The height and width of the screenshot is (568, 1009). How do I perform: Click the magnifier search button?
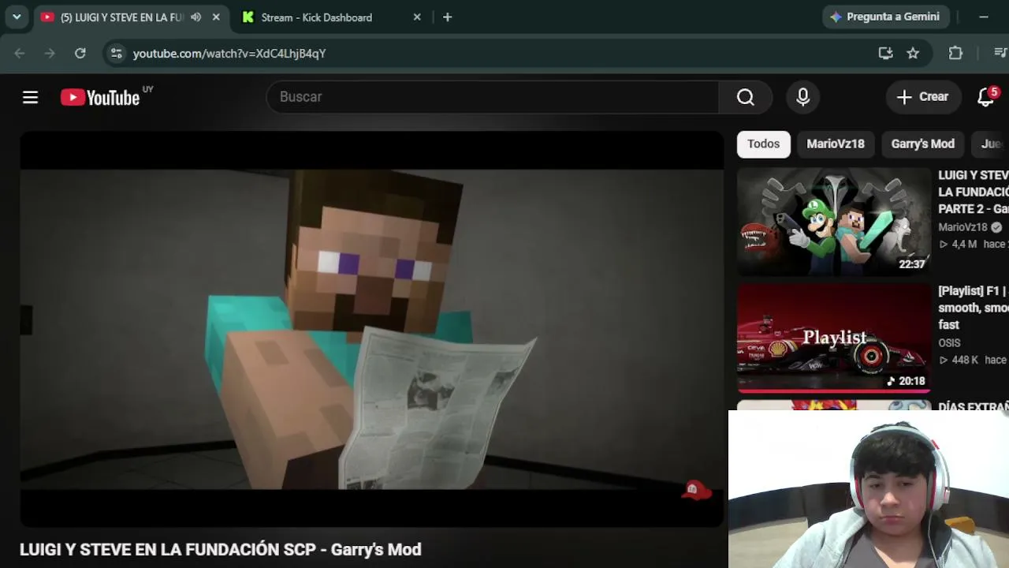745,97
